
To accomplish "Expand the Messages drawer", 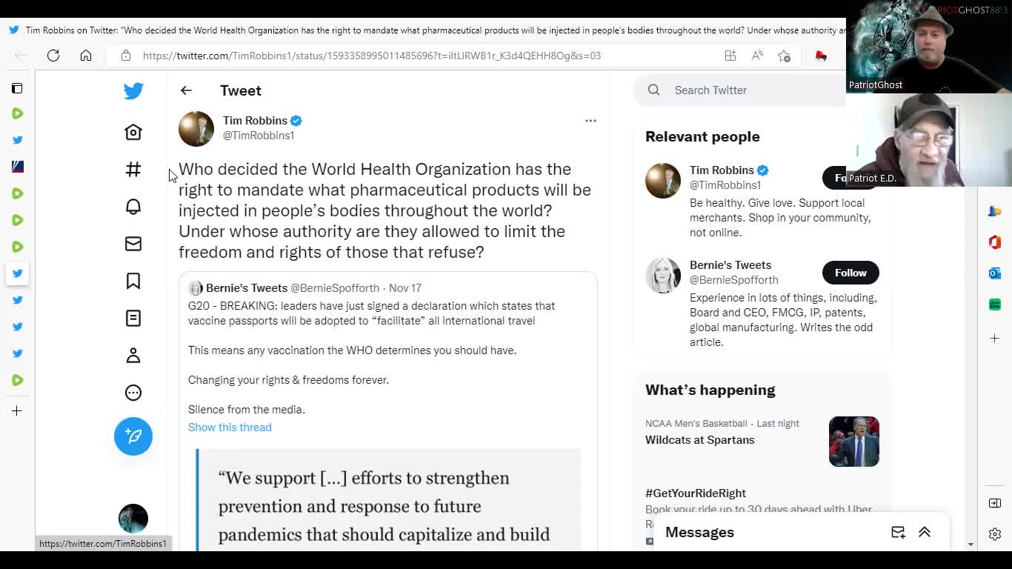I will click(925, 532).
